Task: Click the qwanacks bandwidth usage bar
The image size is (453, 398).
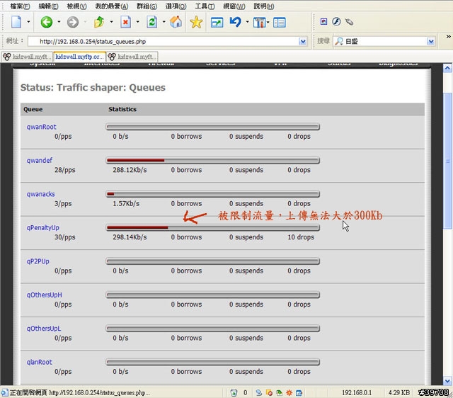Action: tap(212, 194)
